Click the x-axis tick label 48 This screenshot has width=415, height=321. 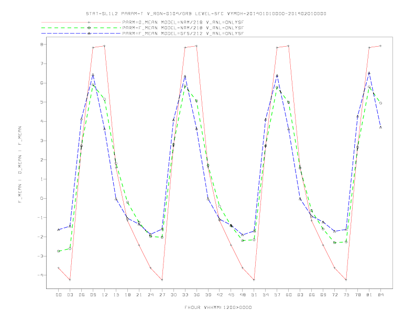pyautogui.click(x=243, y=295)
